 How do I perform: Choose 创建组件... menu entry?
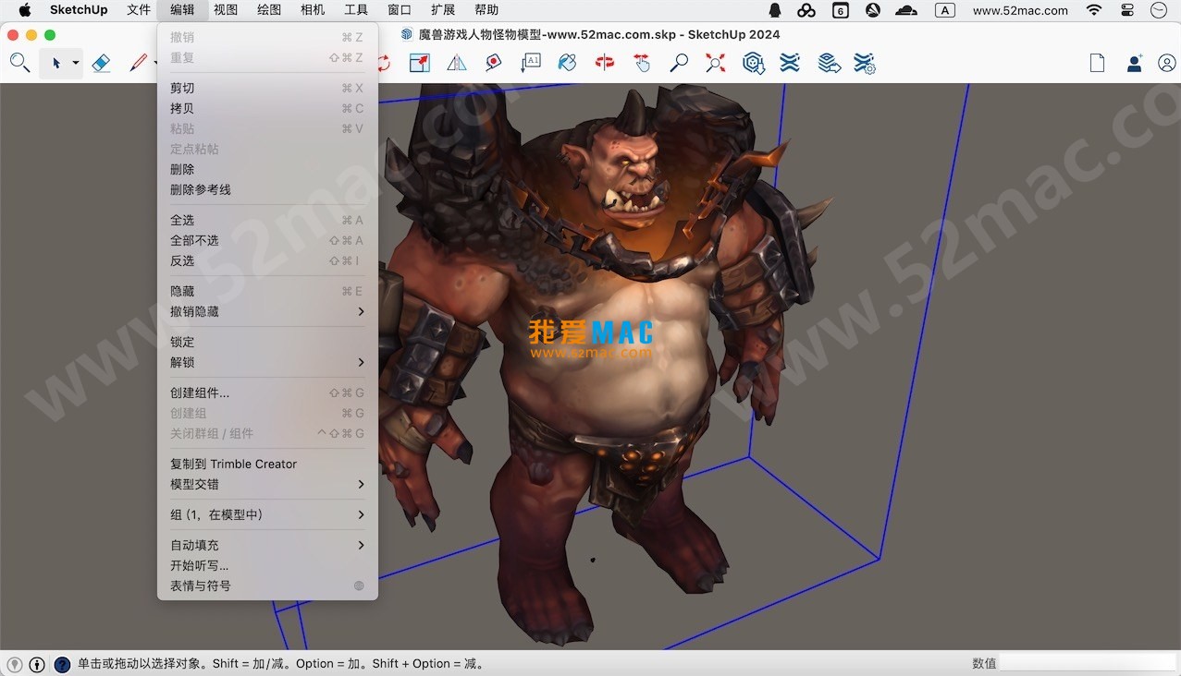pyautogui.click(x=267, y=392)
